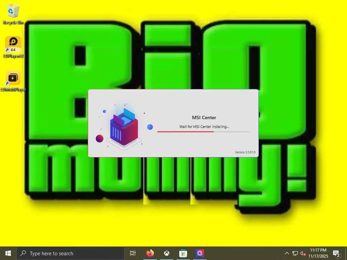Select the LDMultiPlayer desktop shortcut
Image resolution: width=347 pixels, height=260 pixels.
pos(13,81)
